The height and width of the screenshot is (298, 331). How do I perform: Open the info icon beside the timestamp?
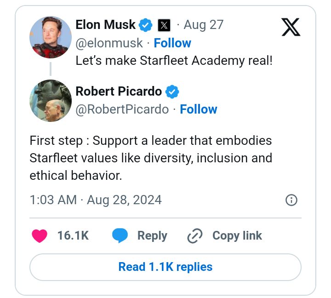(x=291, y=200)
